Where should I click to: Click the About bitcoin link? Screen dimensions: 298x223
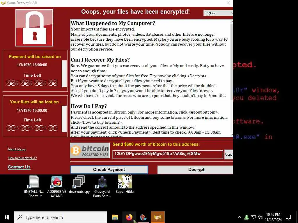click(x=17, y=149)
